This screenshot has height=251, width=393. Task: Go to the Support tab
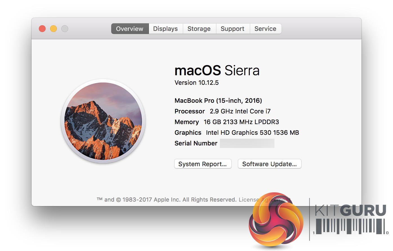pyautogui.click(x=233, y=29)
